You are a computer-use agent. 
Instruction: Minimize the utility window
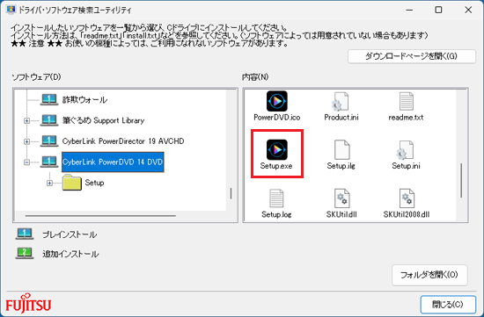[x=409, y=11]
